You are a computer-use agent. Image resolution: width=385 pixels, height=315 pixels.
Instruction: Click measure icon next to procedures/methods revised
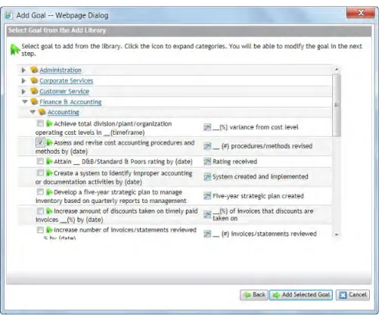(x=207, y=146)
